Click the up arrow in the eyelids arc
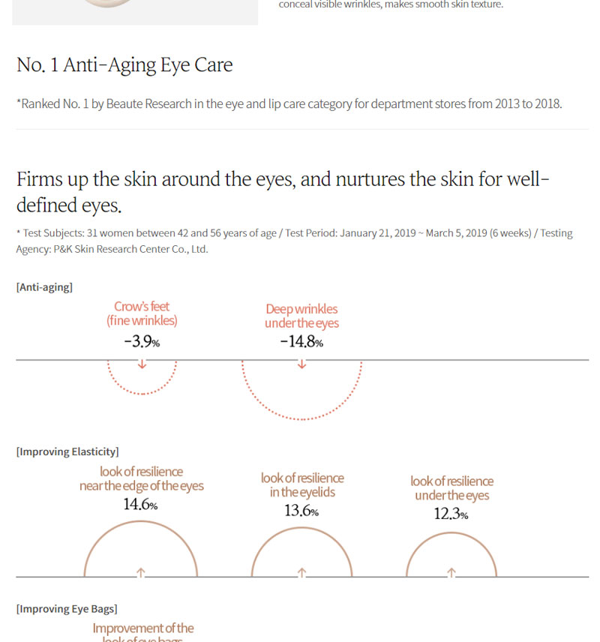This screenshot has height=642, width=600. [x=301, y=572]
